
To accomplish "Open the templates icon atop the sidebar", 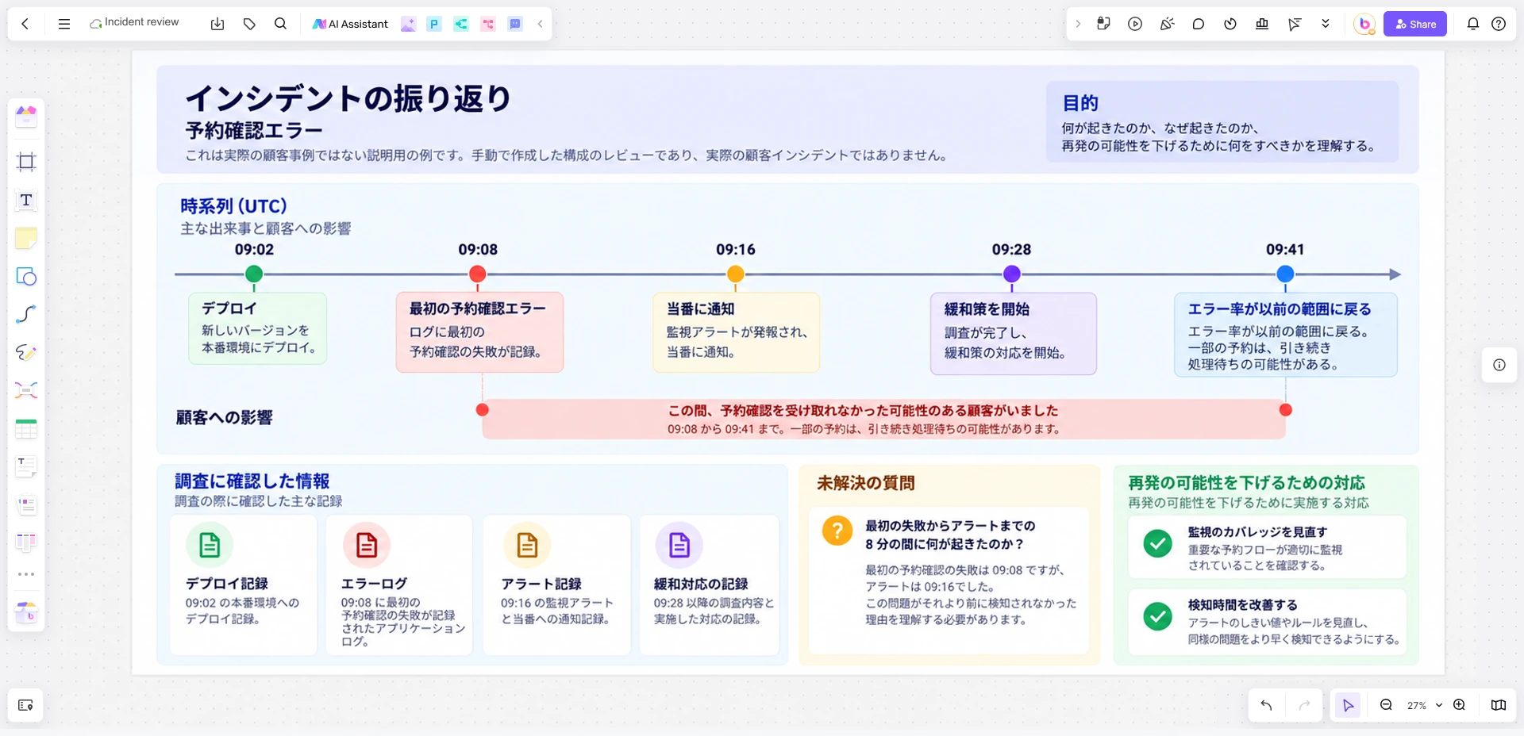I will click(x=26, y=117).
